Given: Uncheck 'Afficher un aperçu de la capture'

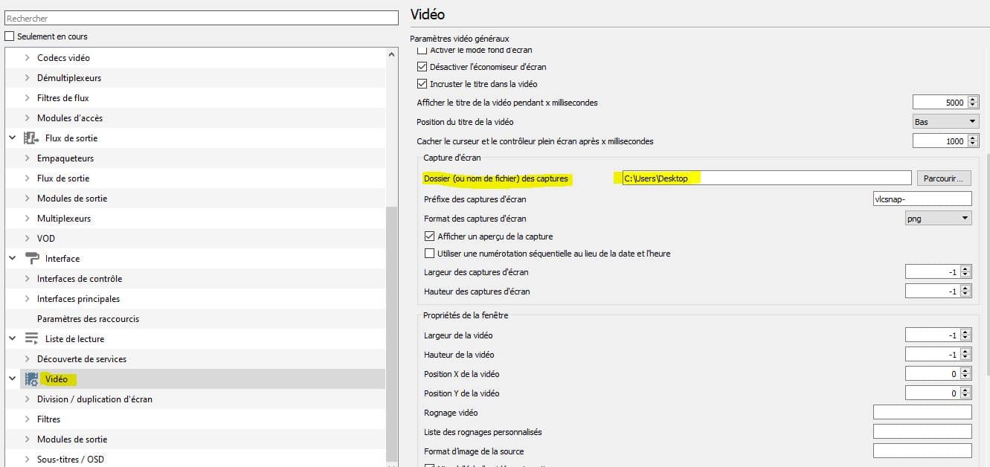Looking at the screenshot, I should click(x=429, y=236).
